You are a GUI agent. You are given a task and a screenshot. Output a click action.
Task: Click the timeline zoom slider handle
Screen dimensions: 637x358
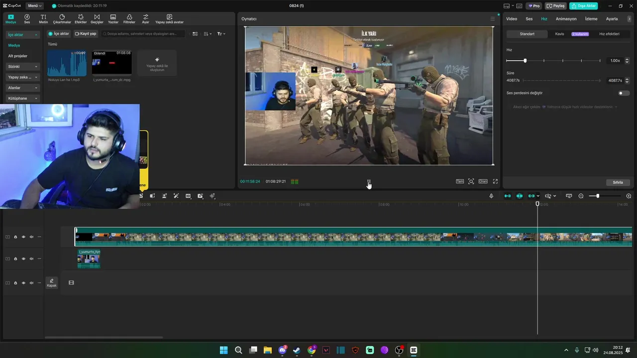click(598, 196)
